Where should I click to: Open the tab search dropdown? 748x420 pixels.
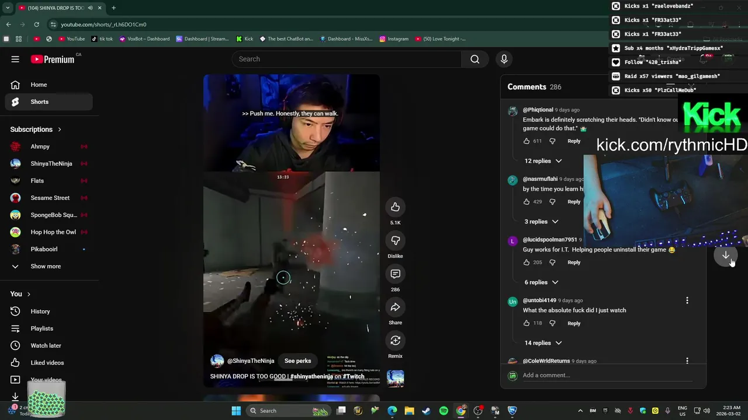(8, 8)
